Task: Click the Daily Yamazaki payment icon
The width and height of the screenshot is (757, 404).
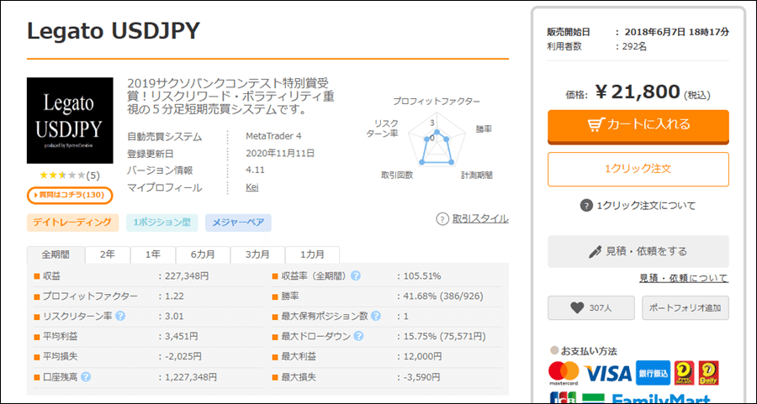Action: 709,373
